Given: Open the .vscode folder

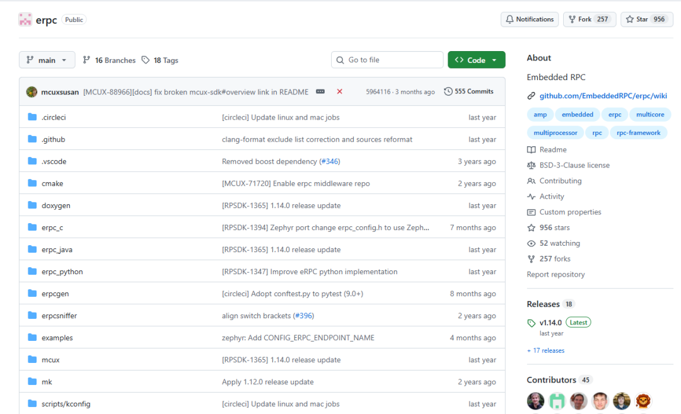Looking at the screenshot, I should 54,161.
